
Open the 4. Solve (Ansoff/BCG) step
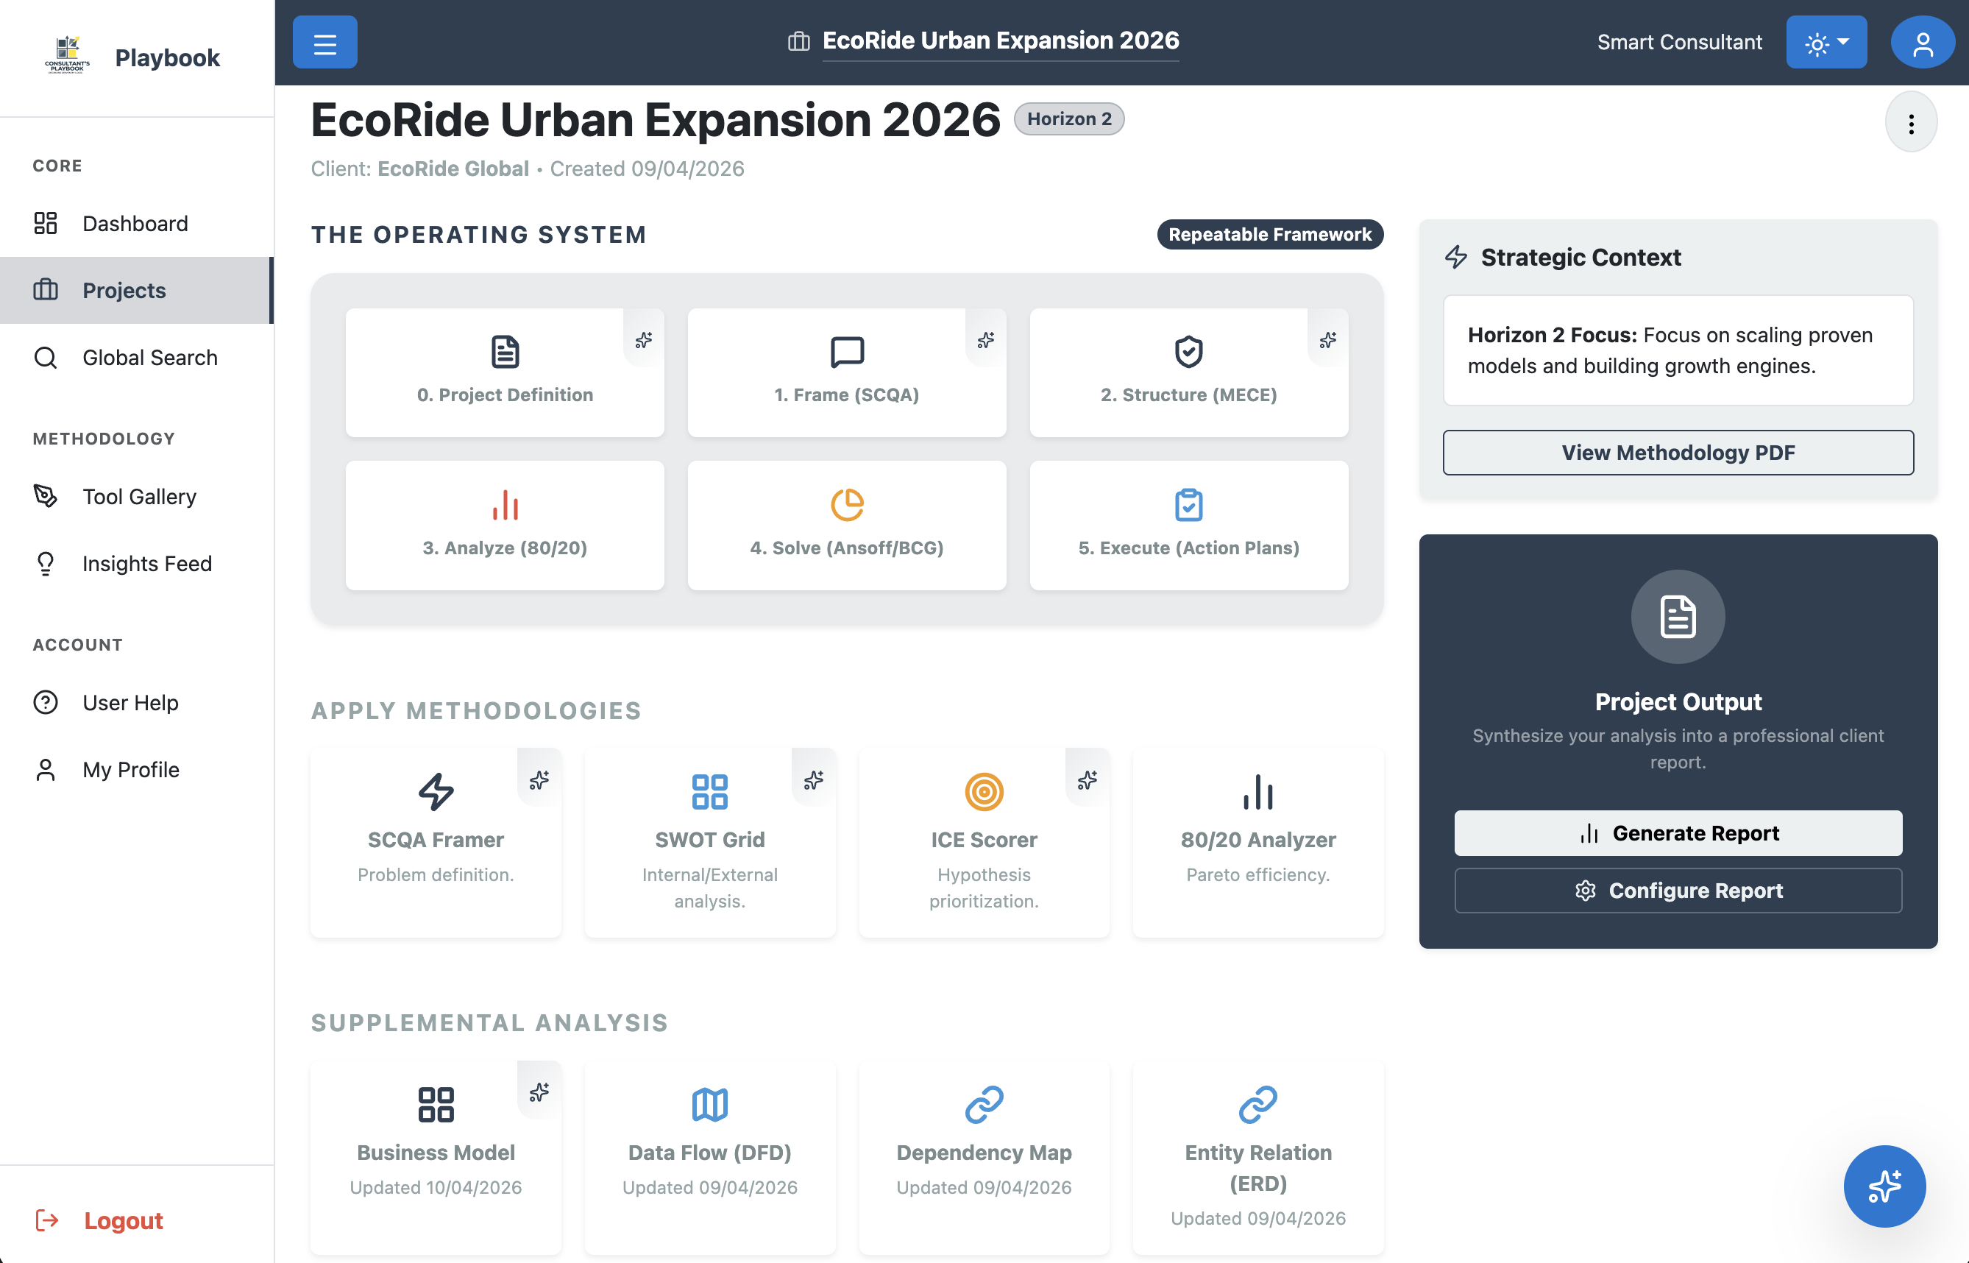point(847,525)
